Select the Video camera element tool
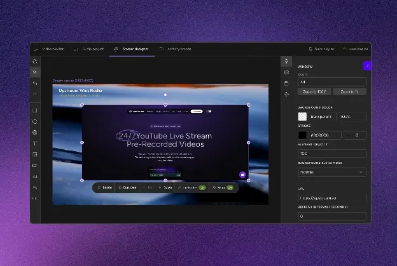397x266 pixels. (35, 166)
